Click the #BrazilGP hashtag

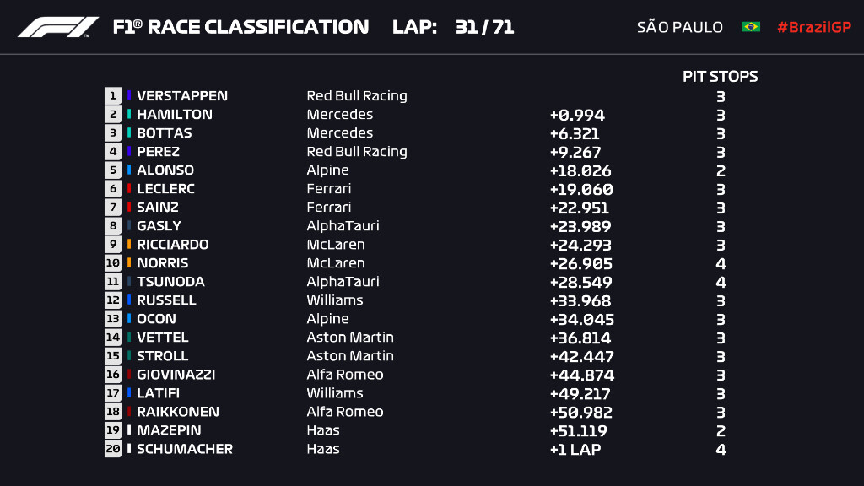[x=813, y=27]
